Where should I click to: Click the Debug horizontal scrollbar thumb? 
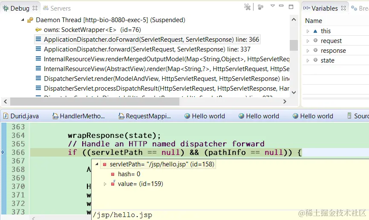point(95,102)
